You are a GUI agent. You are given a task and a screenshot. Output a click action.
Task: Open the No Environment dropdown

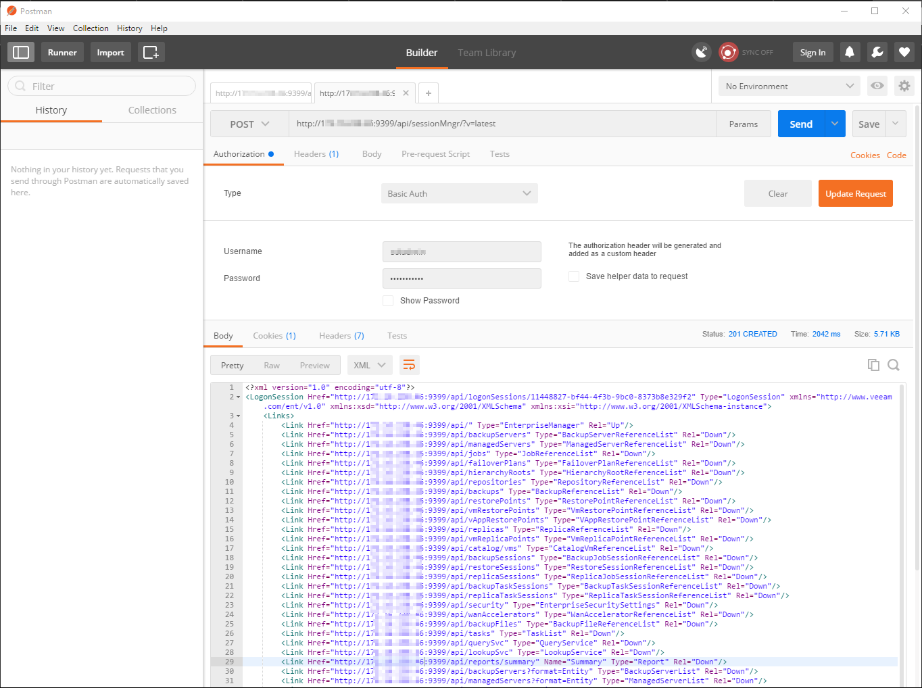pos(790,86)
